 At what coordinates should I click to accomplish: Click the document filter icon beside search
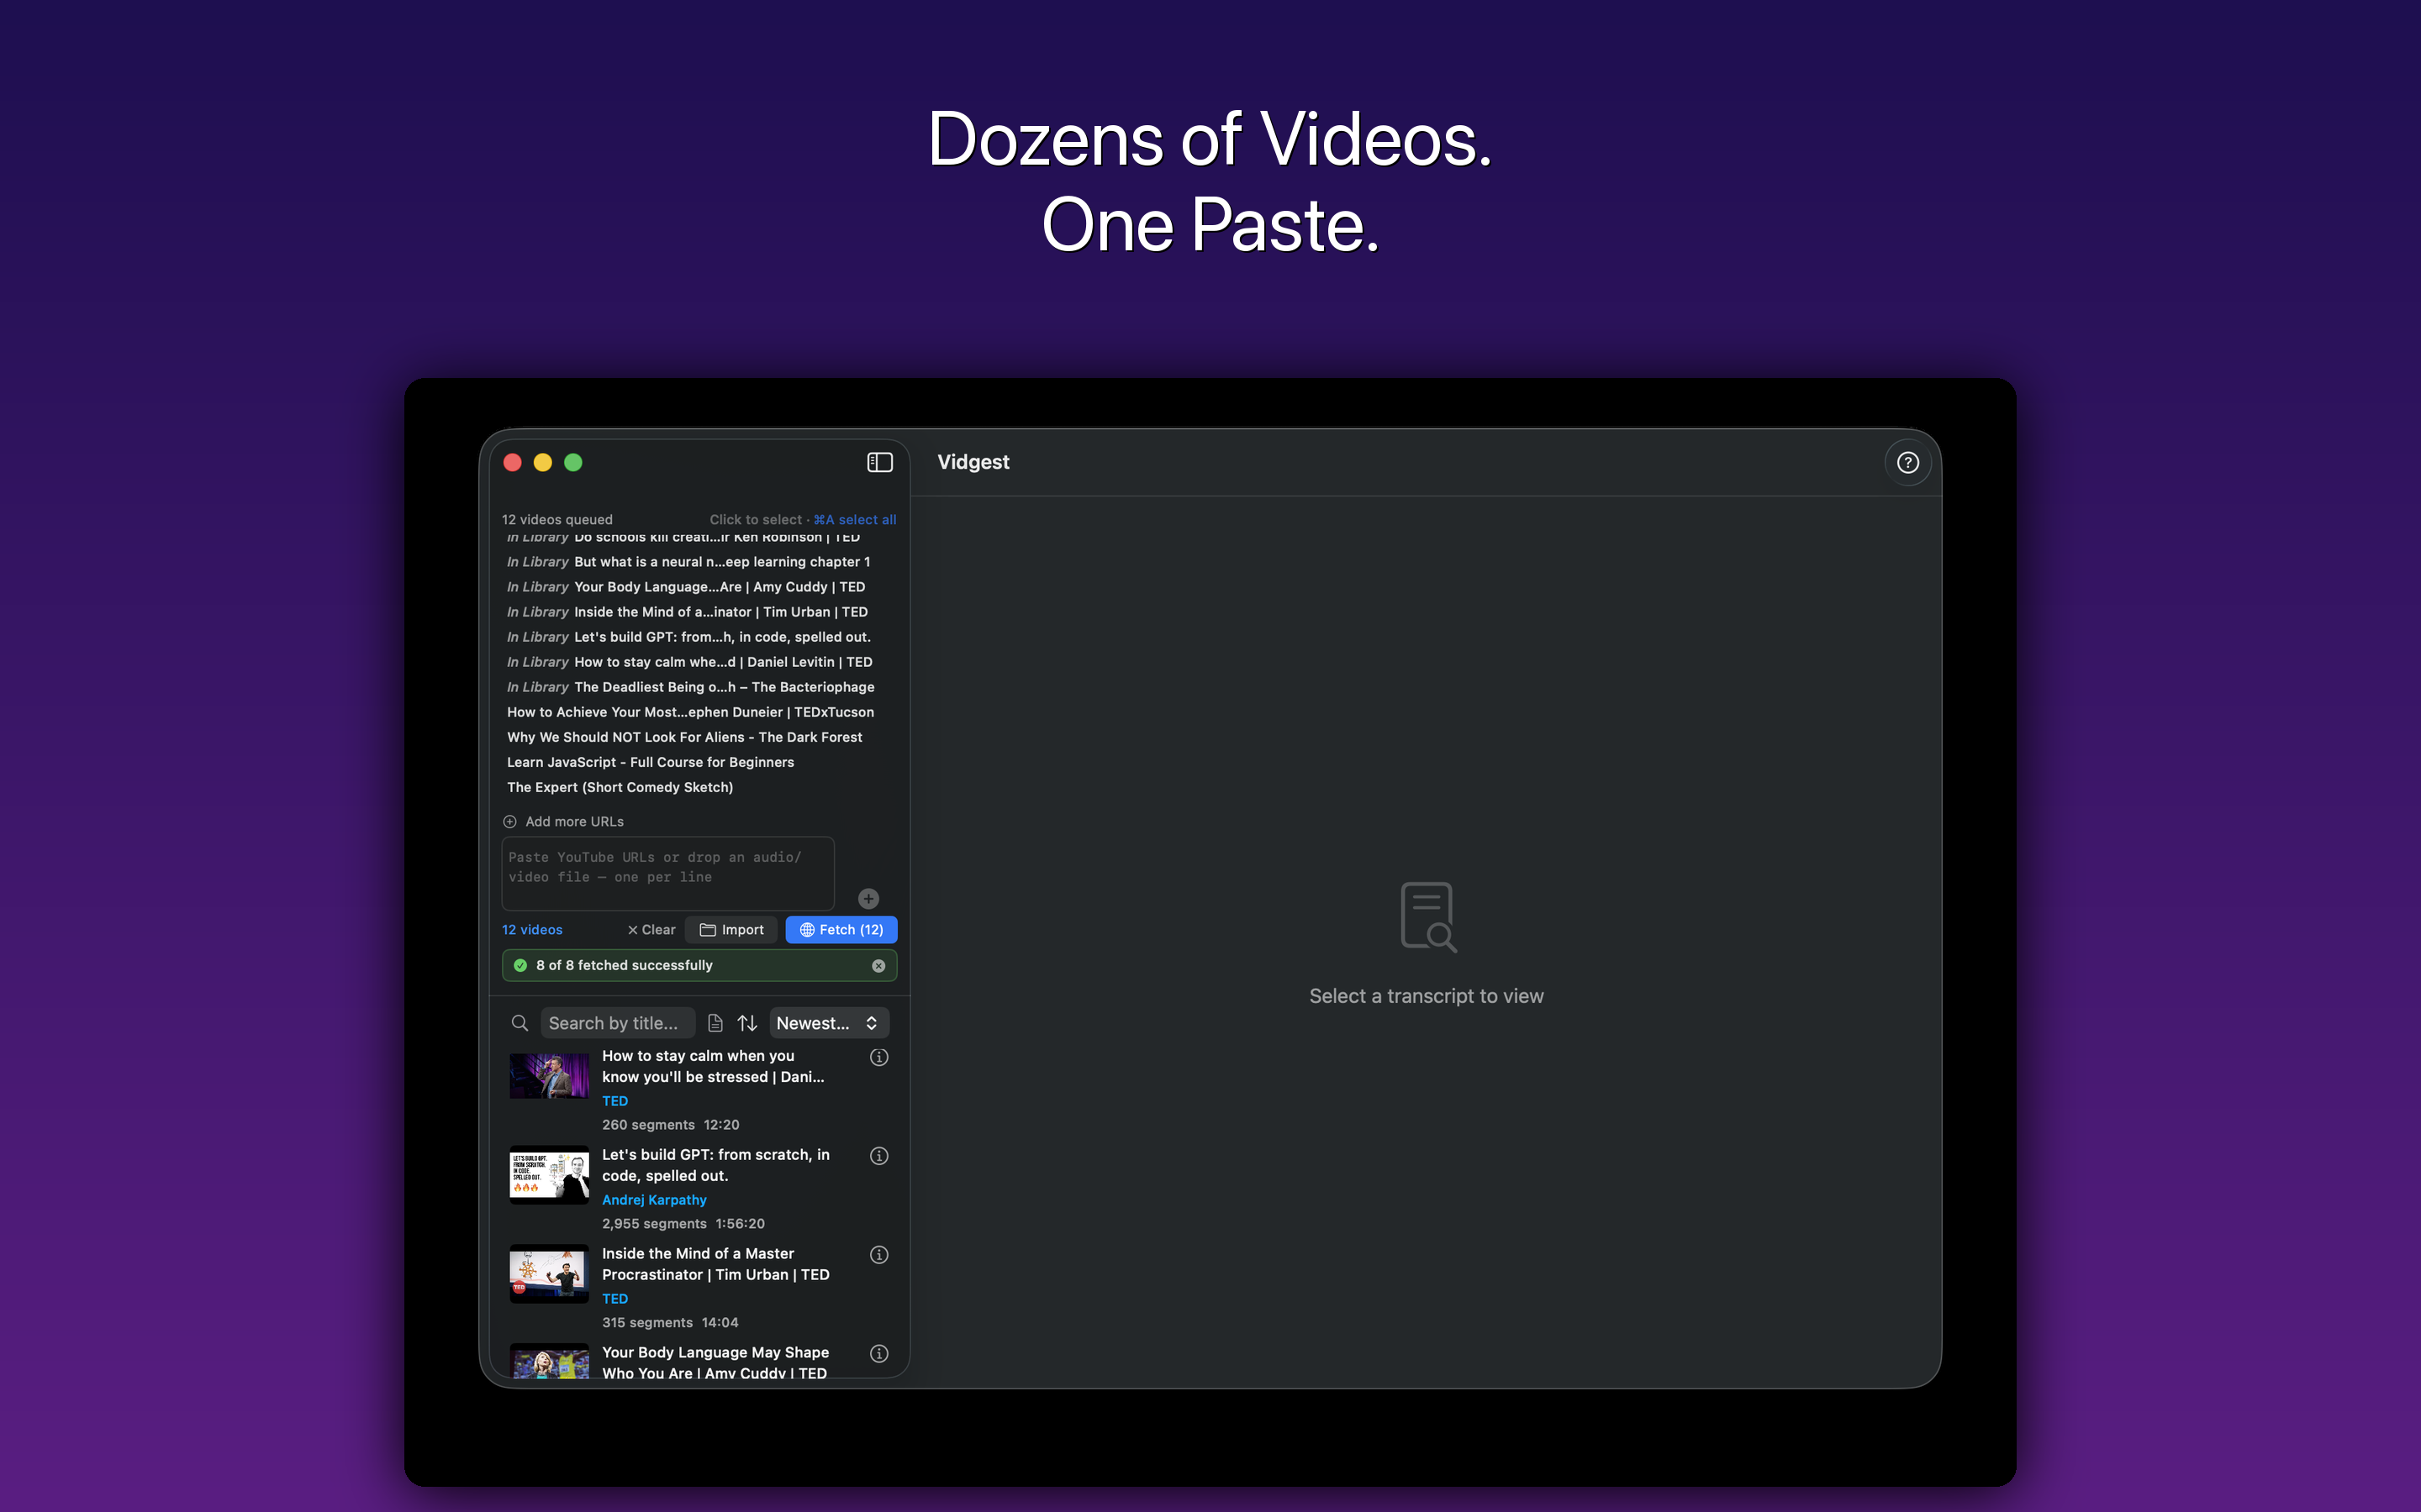(715, 1023)
